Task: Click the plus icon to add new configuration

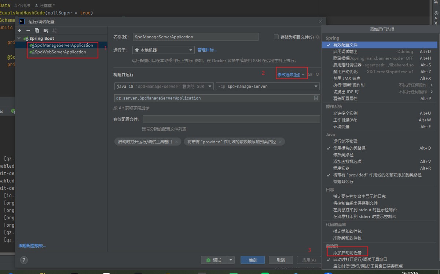Action: point(20,30)
